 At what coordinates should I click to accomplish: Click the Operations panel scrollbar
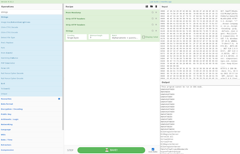click(x=63, y=67)
